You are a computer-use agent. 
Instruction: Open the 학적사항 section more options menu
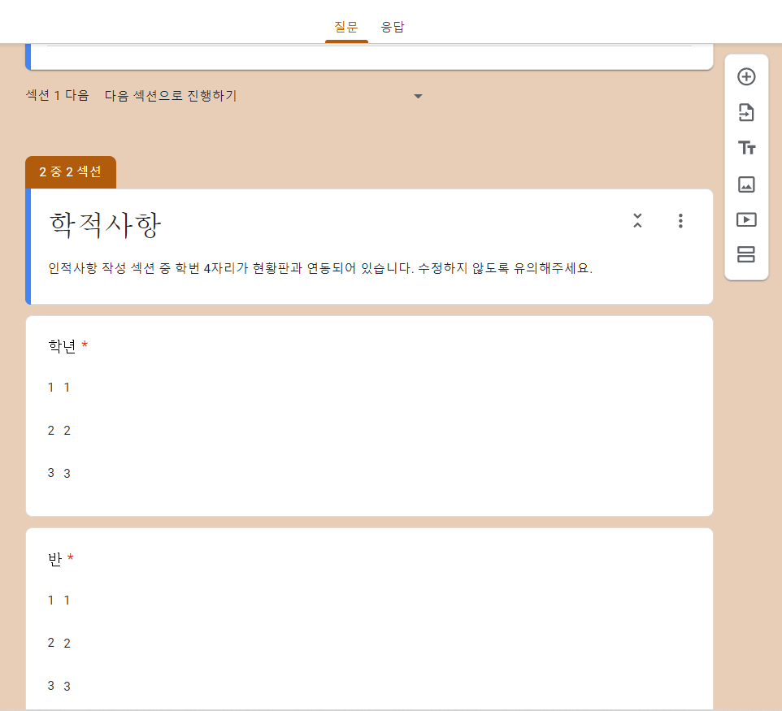[x=680, y=221]
